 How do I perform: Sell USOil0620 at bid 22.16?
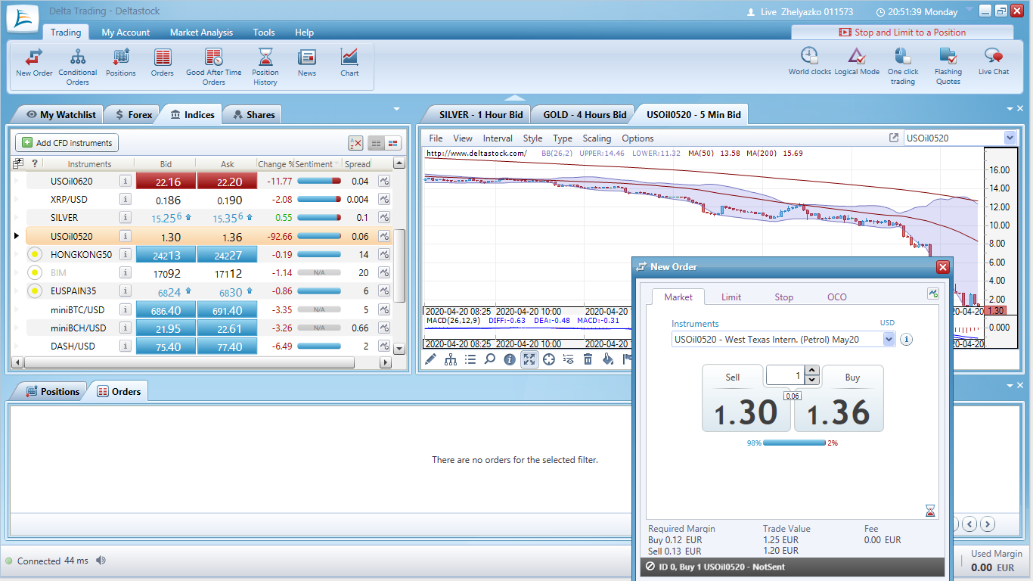166,182
